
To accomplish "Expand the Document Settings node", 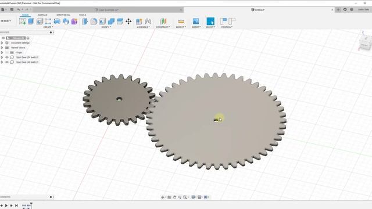I will pyautogui.click(x=2, y=43).
